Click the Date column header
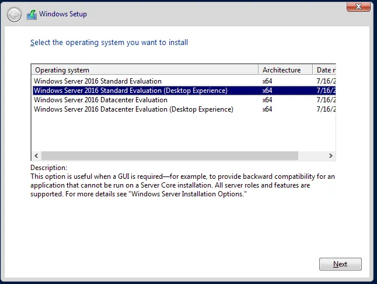377x284 pixels. pyautogui.click(x=324, y=70)
